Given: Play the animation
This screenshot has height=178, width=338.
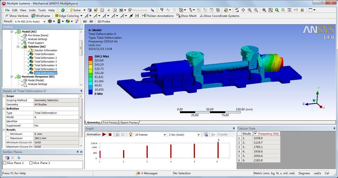Looking at the screenshot, I should (x=104, y=134).
